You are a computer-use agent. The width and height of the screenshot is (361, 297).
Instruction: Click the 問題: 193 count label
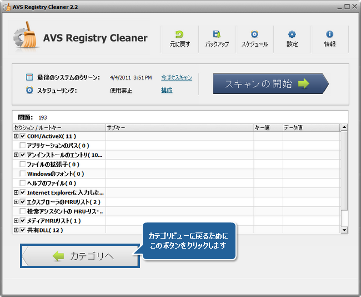(32, 117)
